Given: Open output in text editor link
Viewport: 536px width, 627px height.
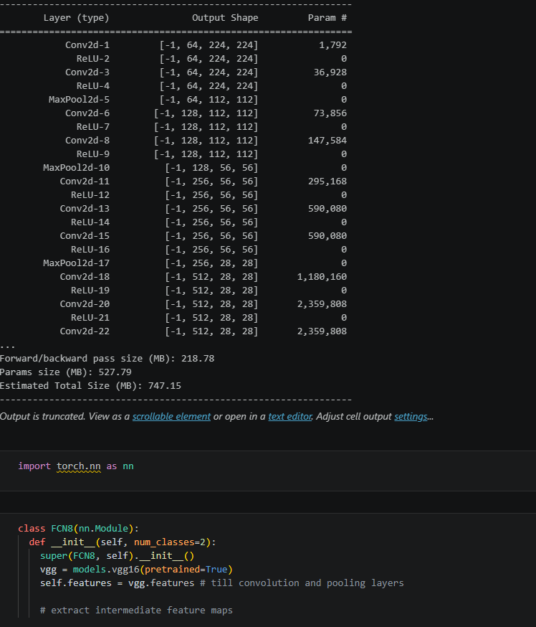Looking at the screenshot, I should click(290, 416).
